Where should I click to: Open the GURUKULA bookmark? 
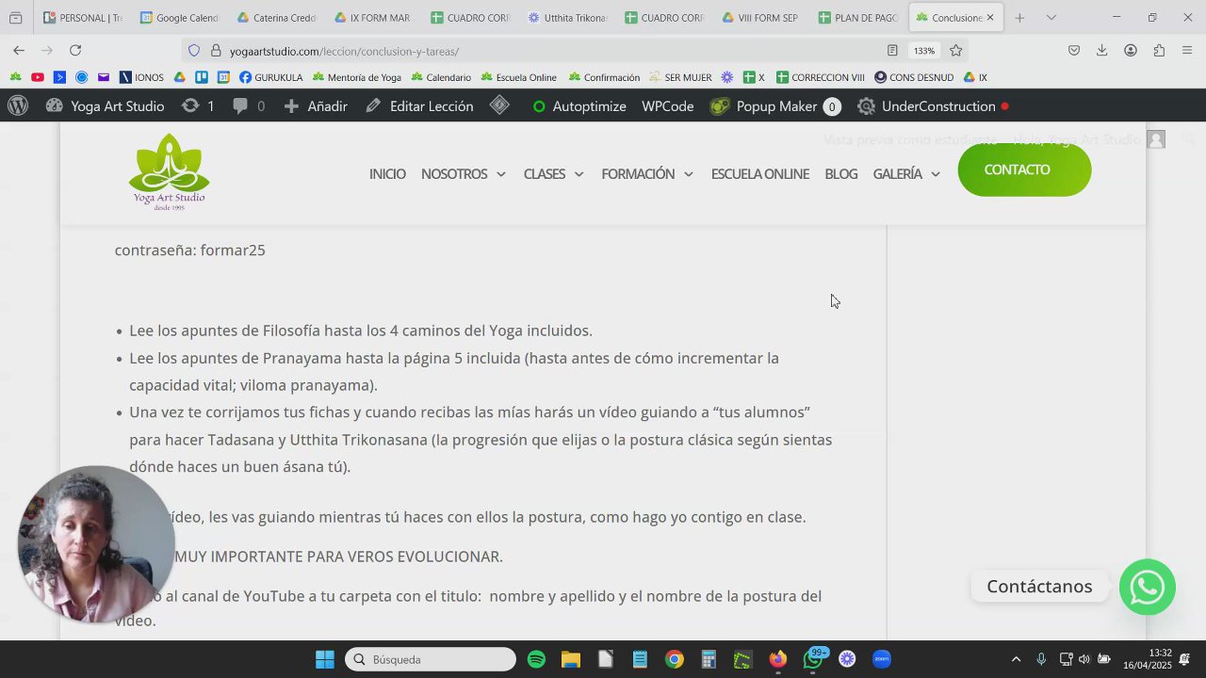pyautogui.click(x=270, y=77)
